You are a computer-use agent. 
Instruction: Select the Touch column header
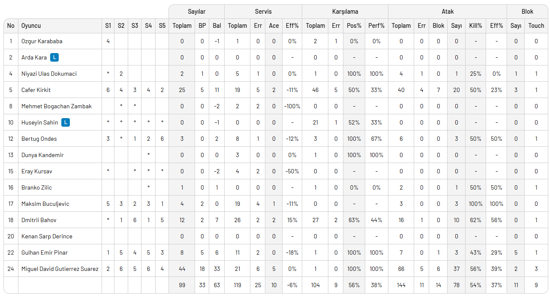click(x=536, y=26)
